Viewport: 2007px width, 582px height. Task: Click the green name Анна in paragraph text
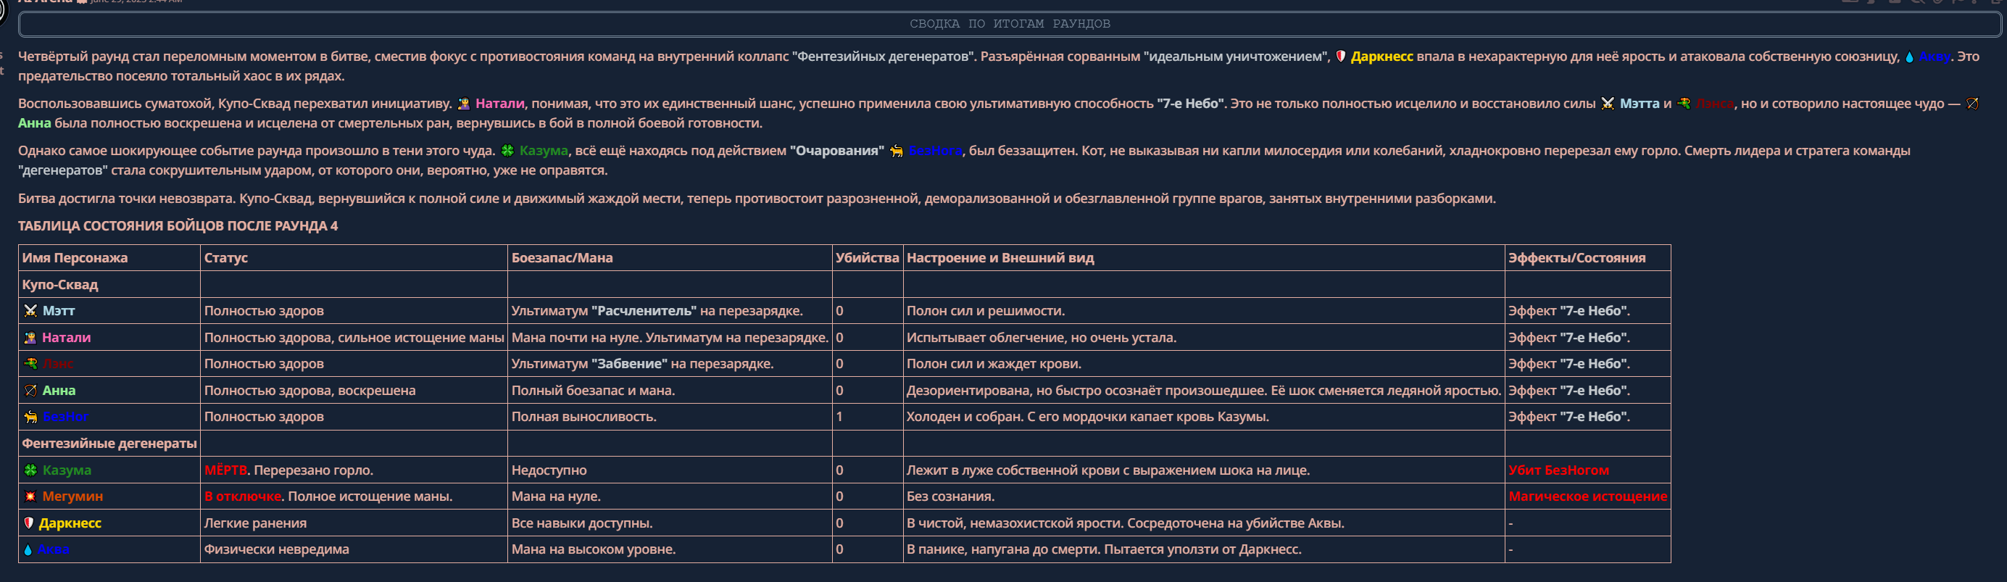(x=34, y=123)
